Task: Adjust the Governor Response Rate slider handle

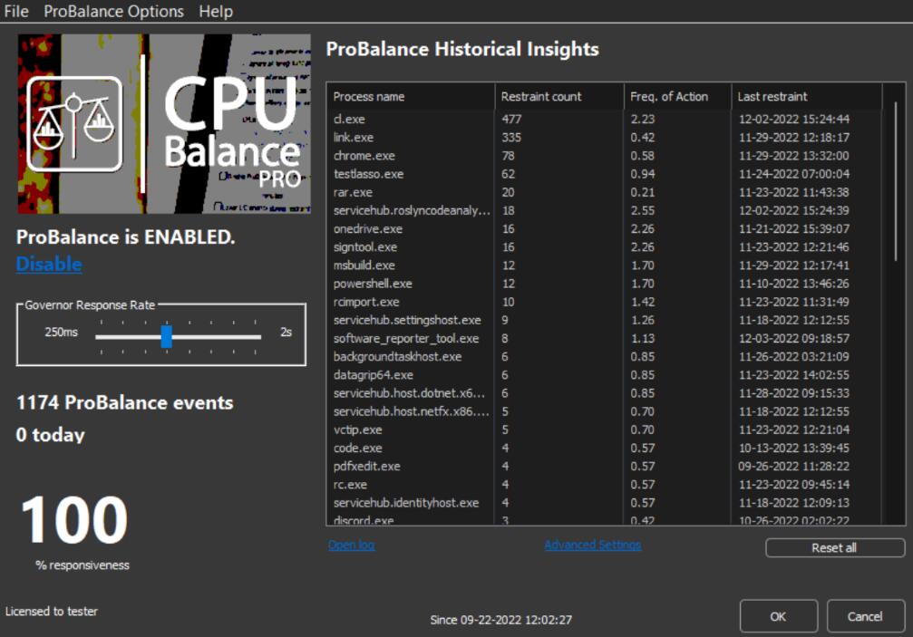Action: point(167,336)
